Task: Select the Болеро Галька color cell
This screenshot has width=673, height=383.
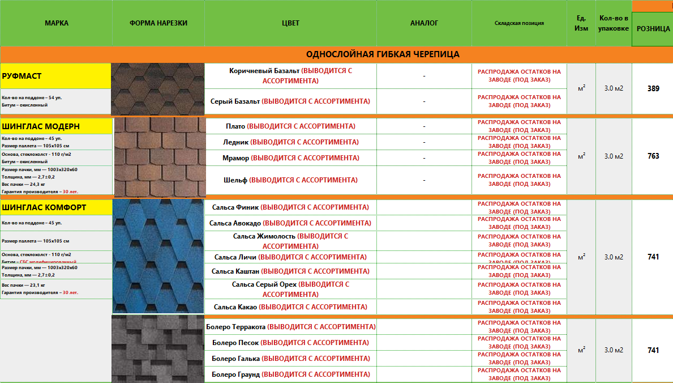Action: (290, 359)
